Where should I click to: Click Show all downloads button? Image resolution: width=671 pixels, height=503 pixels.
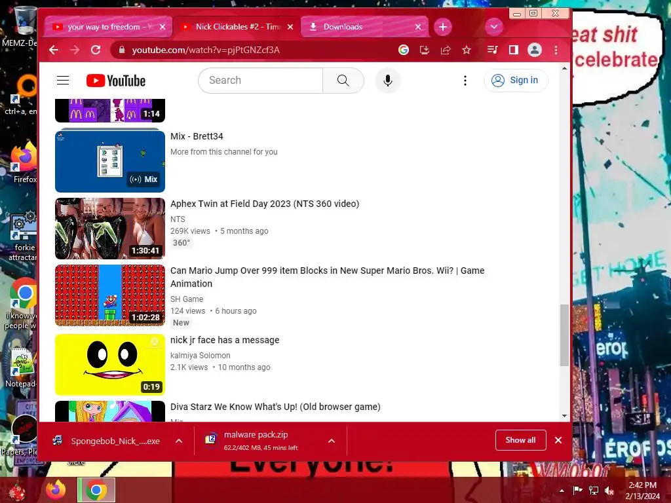pos(520,440)
